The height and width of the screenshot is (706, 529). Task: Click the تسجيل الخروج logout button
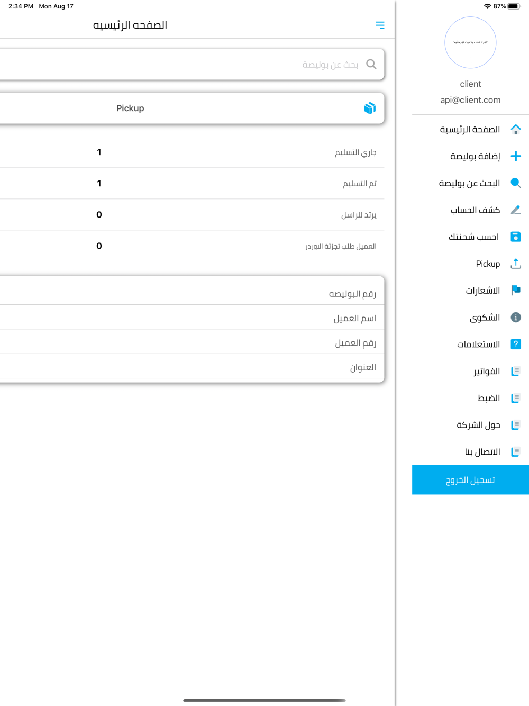pyautogui.click(x=471, y=480)
